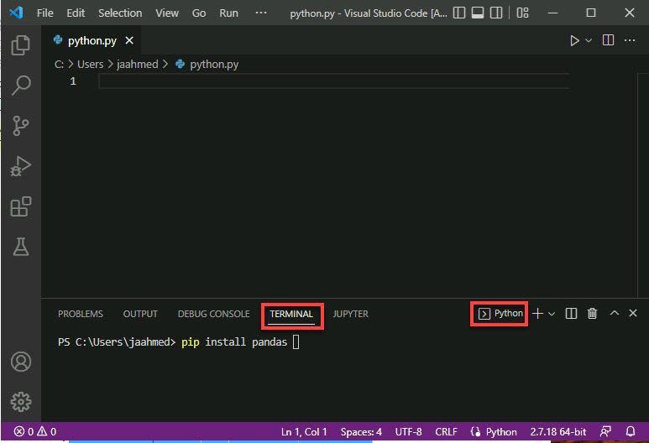Image resolution: width=649 pixels, height=443 pixels.
Task: Select the python.py editor tab
Action: pyautogui.click(x=92, y=40)
